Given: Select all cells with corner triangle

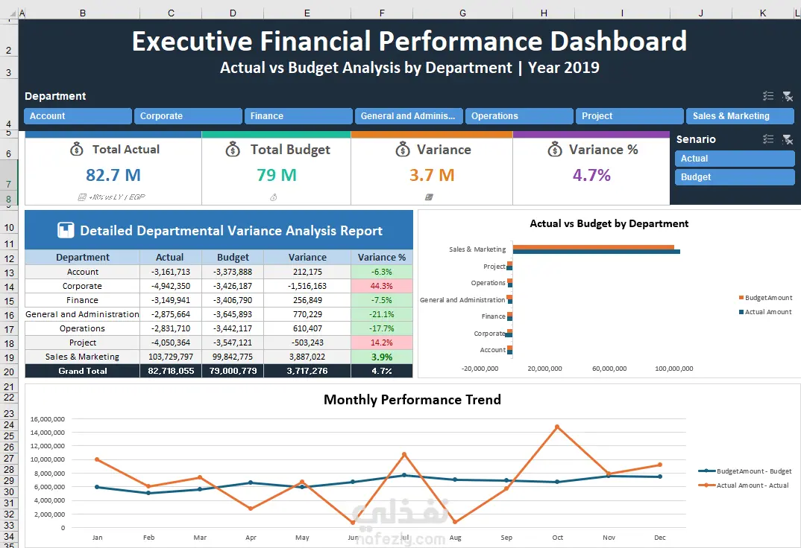Looking at the screenshot, I should click(x=9, y=14).
